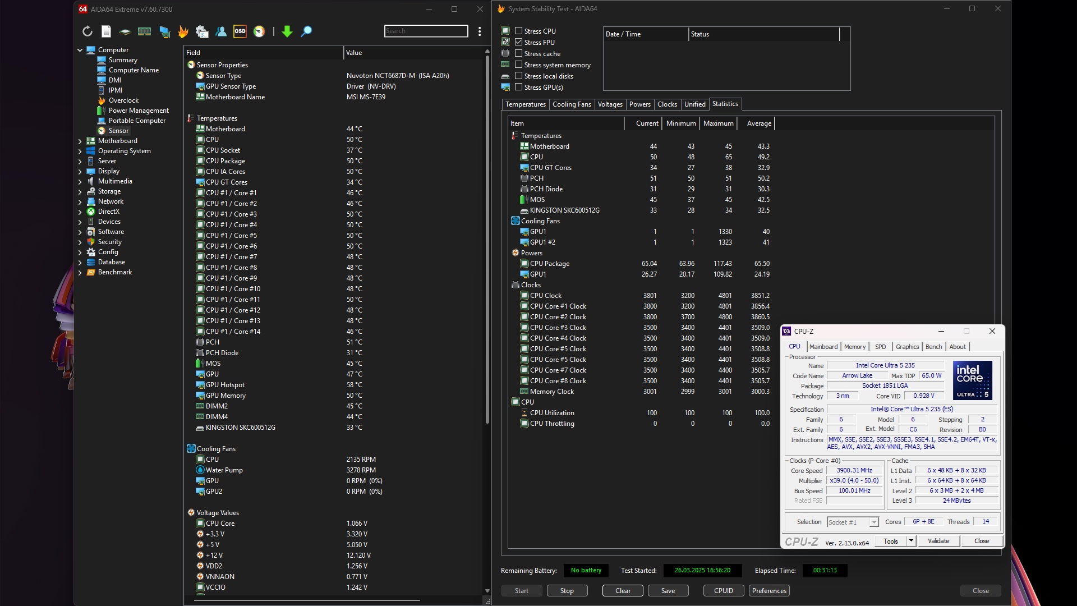Expand the Benchmark tree node

(80, 272)
